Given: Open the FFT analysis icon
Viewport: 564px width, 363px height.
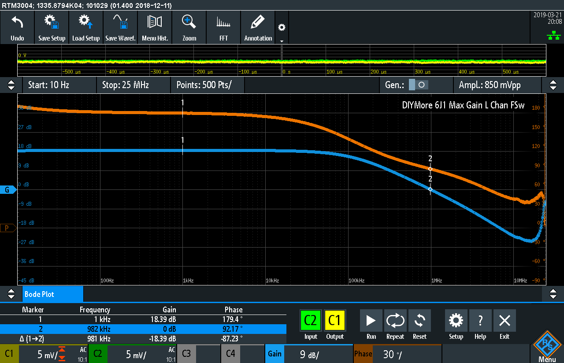Looking at the screenshot, I should pos(223,27).
